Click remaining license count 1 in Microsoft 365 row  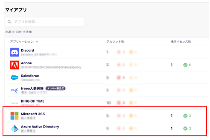[172, 116]
